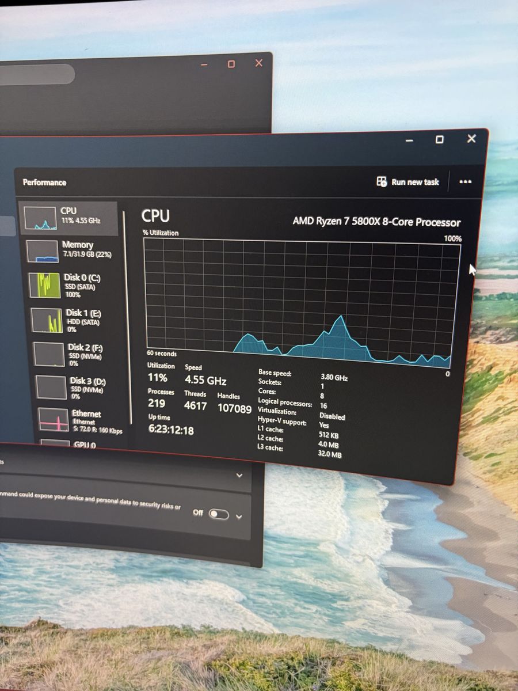Click the Ethernet pink graph thumbnail

[x=54, y=420]
